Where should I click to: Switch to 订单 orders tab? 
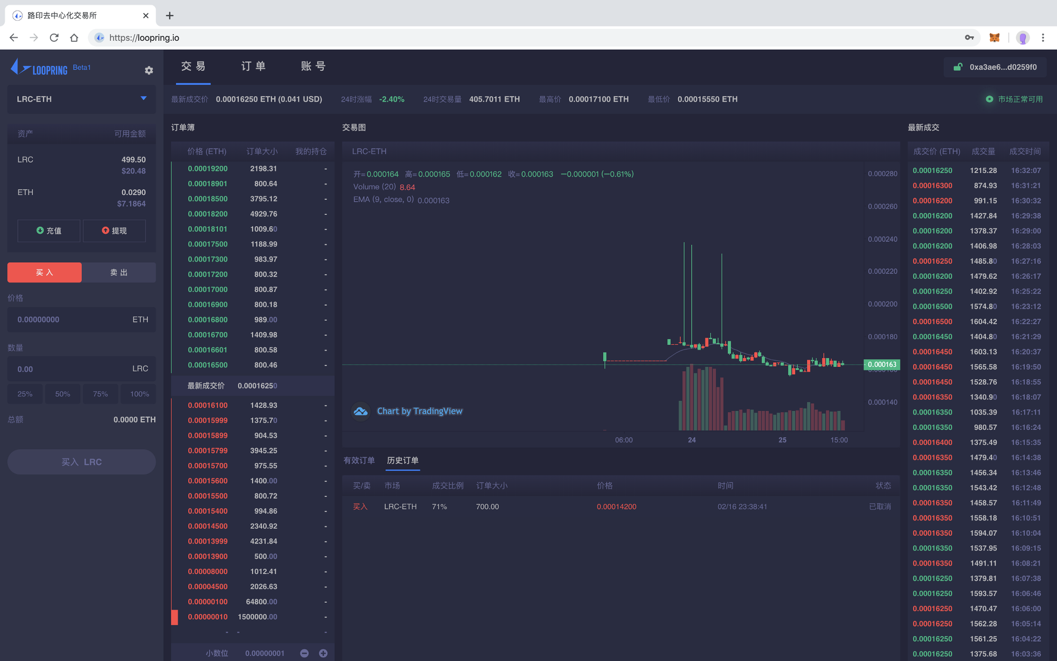coord(254,66)
